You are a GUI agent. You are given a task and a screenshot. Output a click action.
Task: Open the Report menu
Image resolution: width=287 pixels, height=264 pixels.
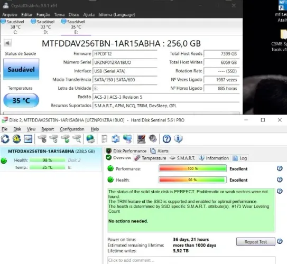[48, 129]
